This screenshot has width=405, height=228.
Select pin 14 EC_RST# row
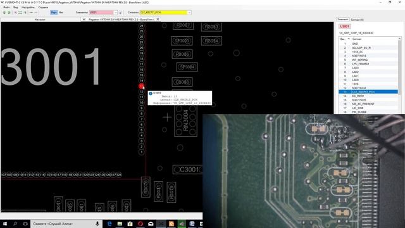pyautogui.click(x=368, y=96)
